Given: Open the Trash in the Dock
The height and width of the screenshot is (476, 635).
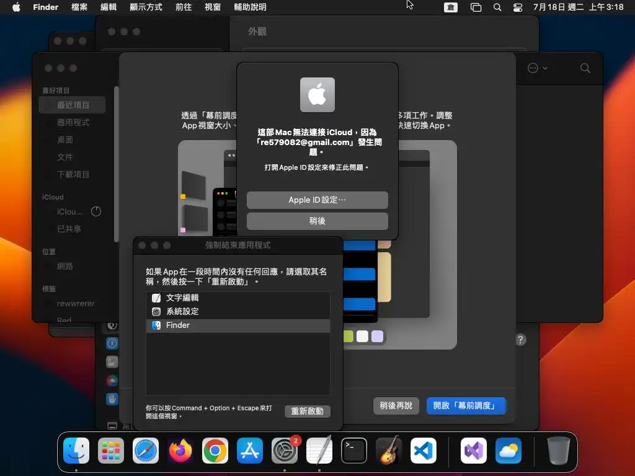Looking at the screenshot, I should pyautogui.click(x=559, y=451).
